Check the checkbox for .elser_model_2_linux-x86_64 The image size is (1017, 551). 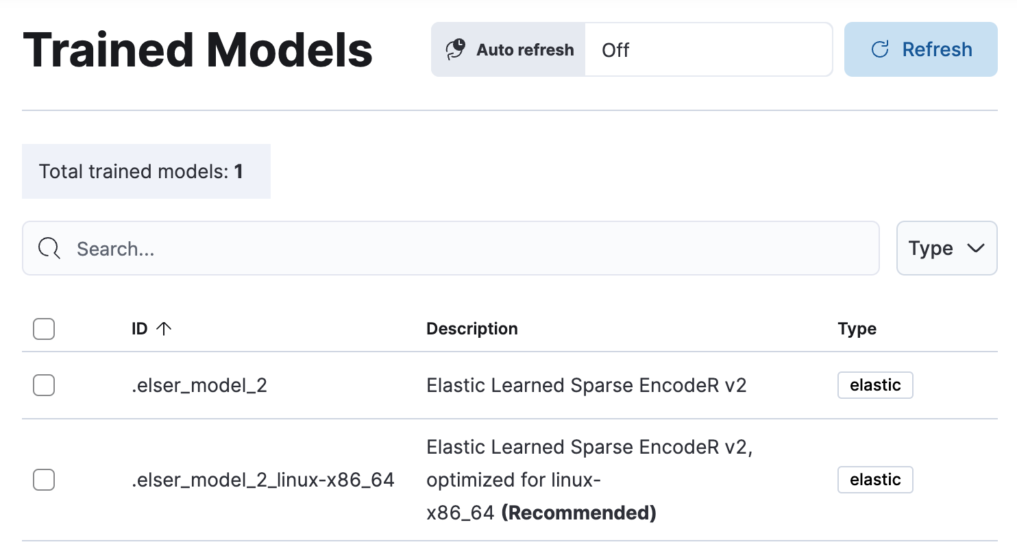43,480
